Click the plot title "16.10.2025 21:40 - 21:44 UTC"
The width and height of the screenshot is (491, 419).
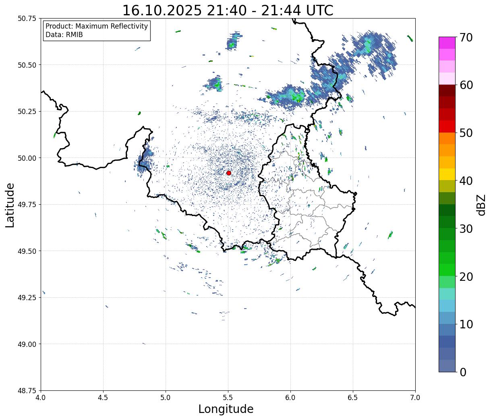click(x=228, y=10)
